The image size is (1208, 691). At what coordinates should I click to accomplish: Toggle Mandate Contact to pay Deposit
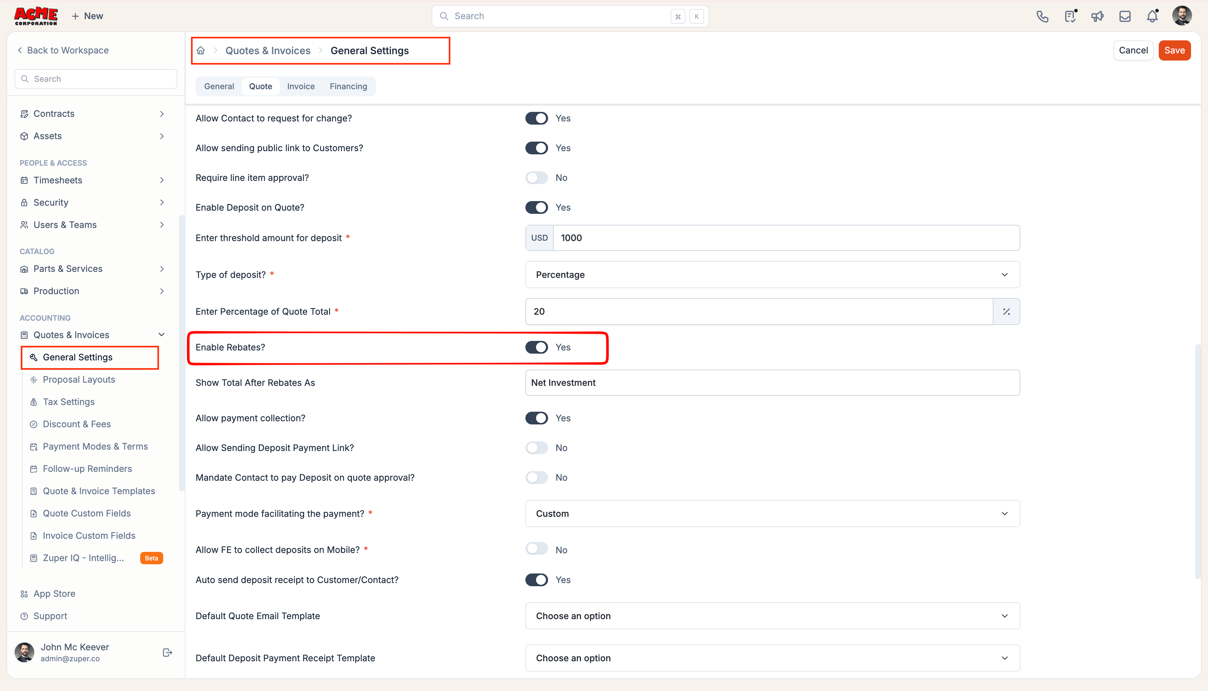536,478
